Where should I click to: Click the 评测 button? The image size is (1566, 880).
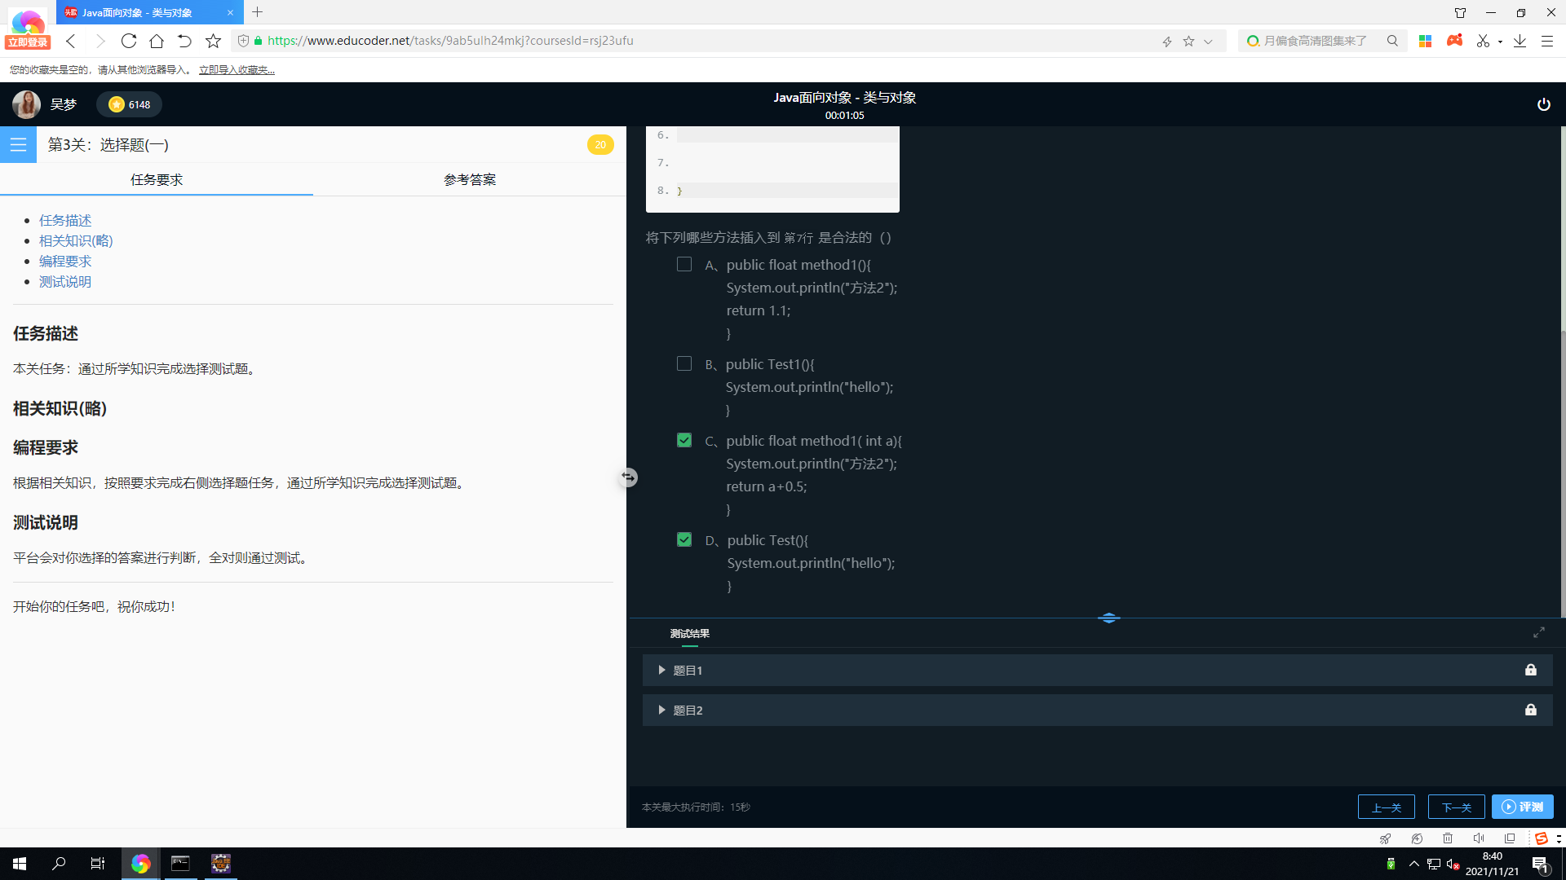point(1523,807)
